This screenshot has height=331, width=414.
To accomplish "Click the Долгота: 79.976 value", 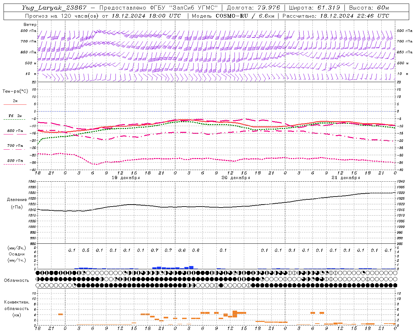I will [x=253, y=8].
